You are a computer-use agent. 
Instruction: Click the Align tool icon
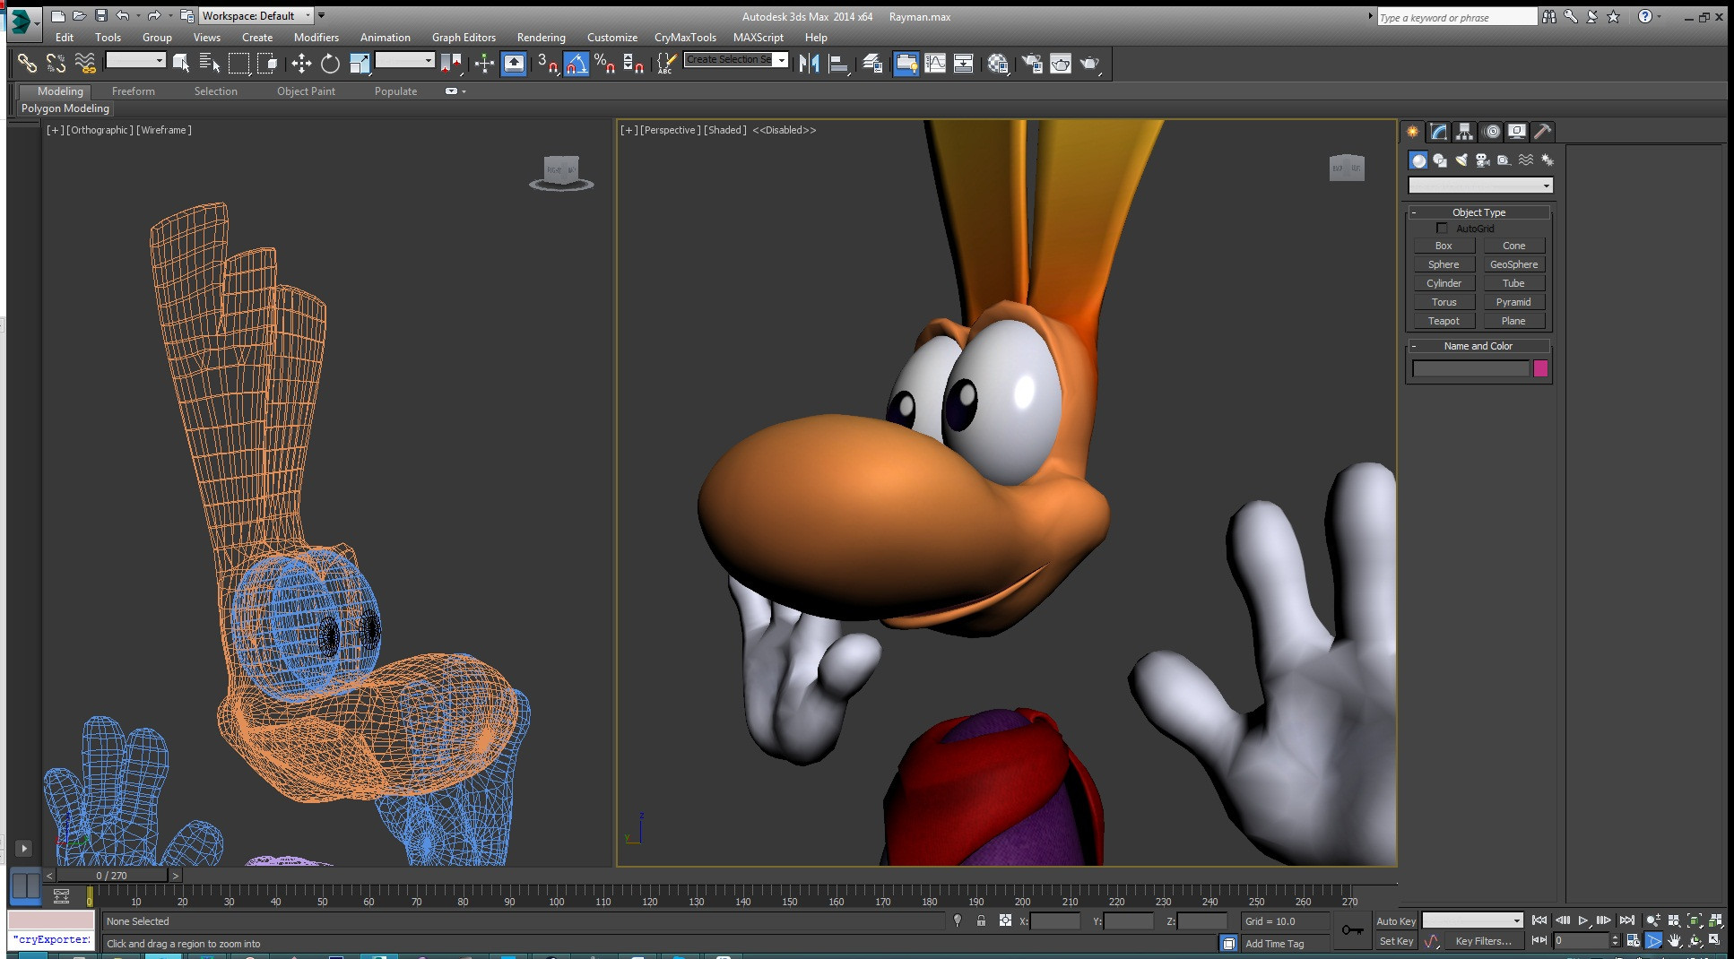838,63
